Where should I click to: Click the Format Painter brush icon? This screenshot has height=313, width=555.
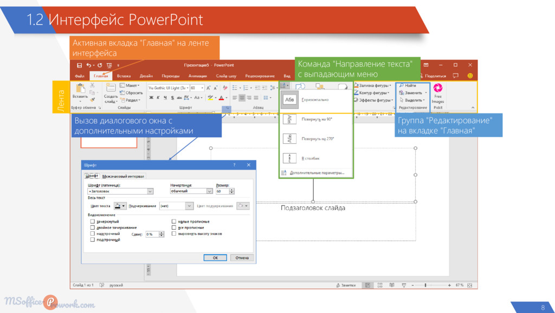click(x=92, y=100)
